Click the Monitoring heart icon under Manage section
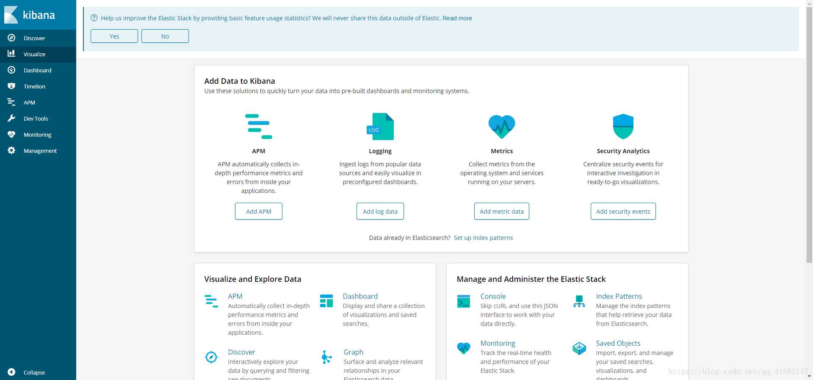 point(464,348)
